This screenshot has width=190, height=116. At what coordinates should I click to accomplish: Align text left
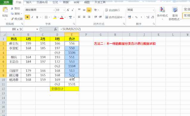(79, 17)
